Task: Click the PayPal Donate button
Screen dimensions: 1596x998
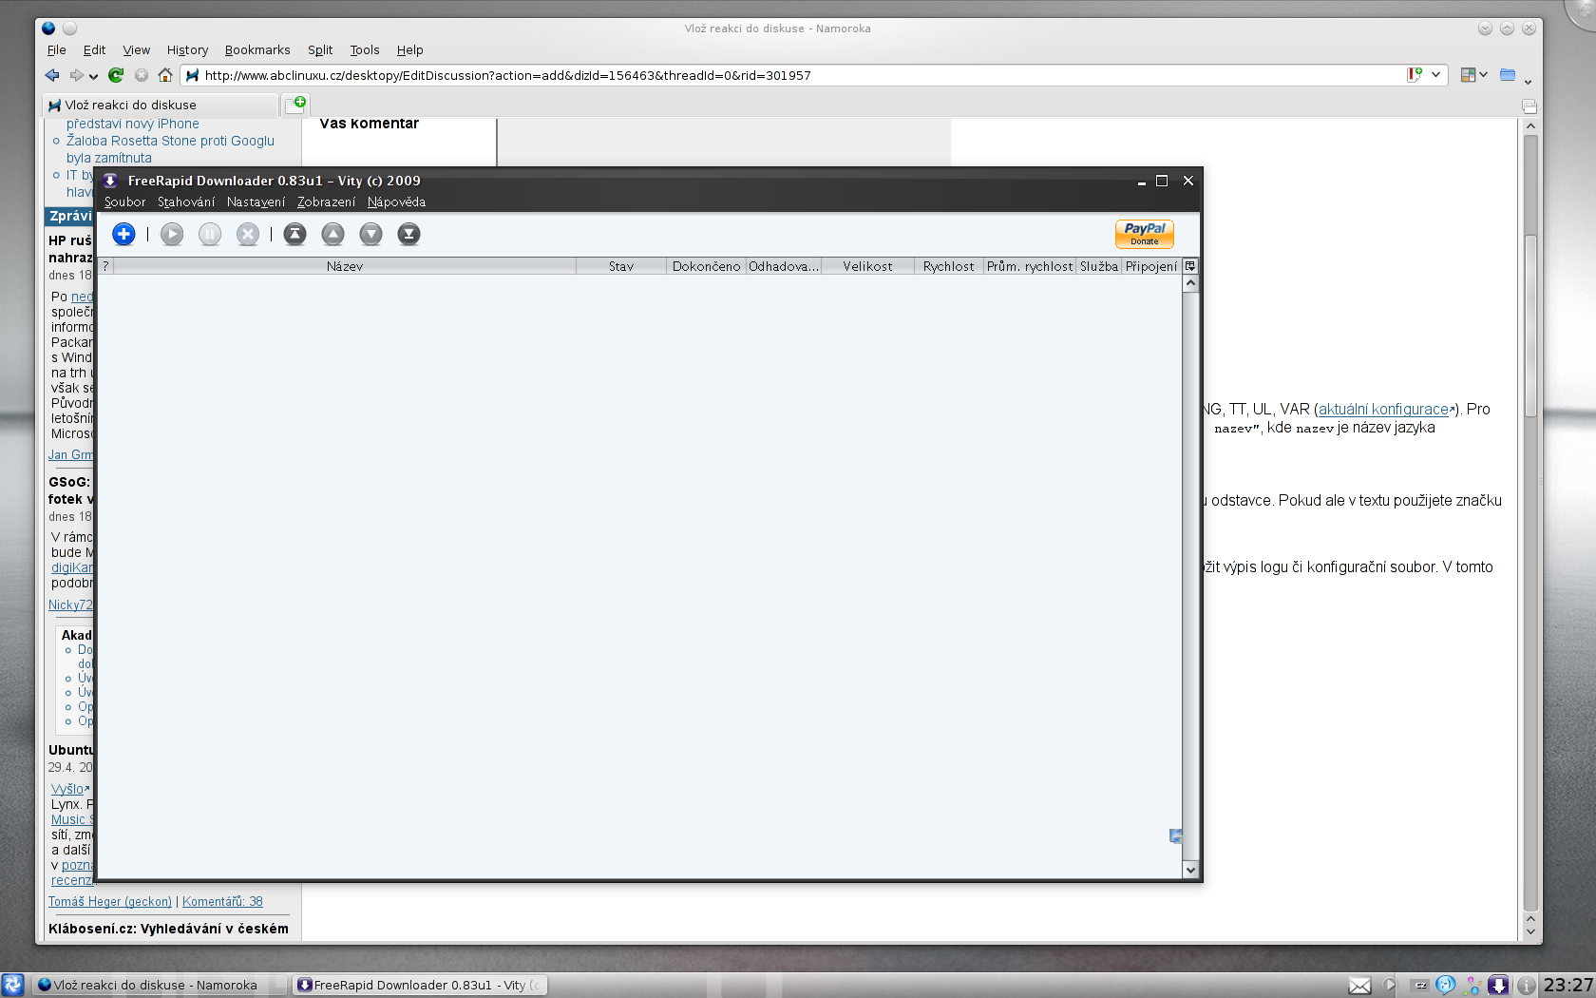Action: tap(1145, 234)
